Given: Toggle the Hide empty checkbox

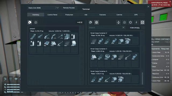Looking at the screenshot, I should pyautogui.click(x=143, y=28).
